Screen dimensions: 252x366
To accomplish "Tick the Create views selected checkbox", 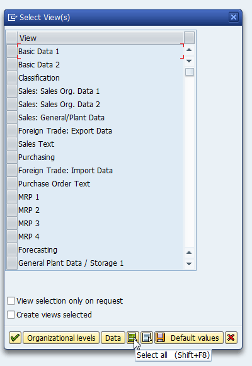I will tap(11, 314).
